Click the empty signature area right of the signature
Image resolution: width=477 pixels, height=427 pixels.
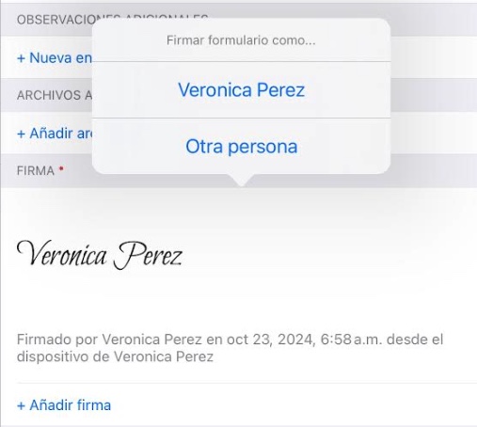coord(329,256)
